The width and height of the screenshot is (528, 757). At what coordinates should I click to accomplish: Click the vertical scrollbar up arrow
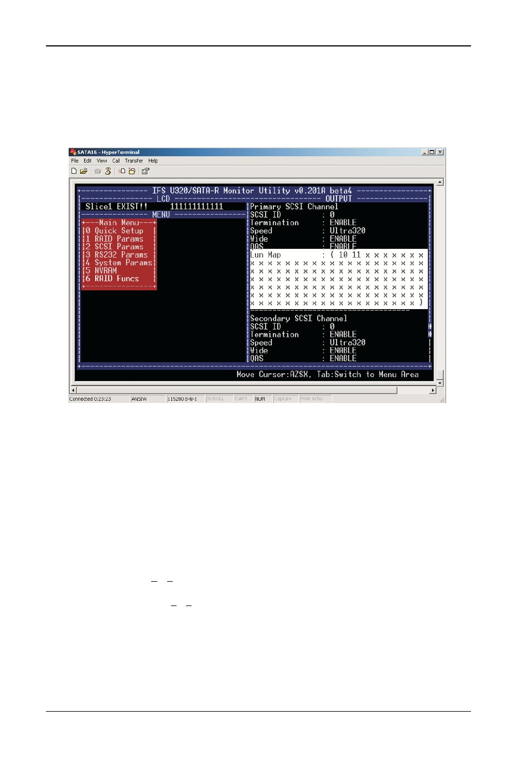pos(440,182)
